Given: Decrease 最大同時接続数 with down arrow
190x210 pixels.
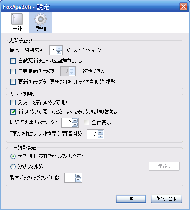Looking at the screenshot, I should point(59,52).
